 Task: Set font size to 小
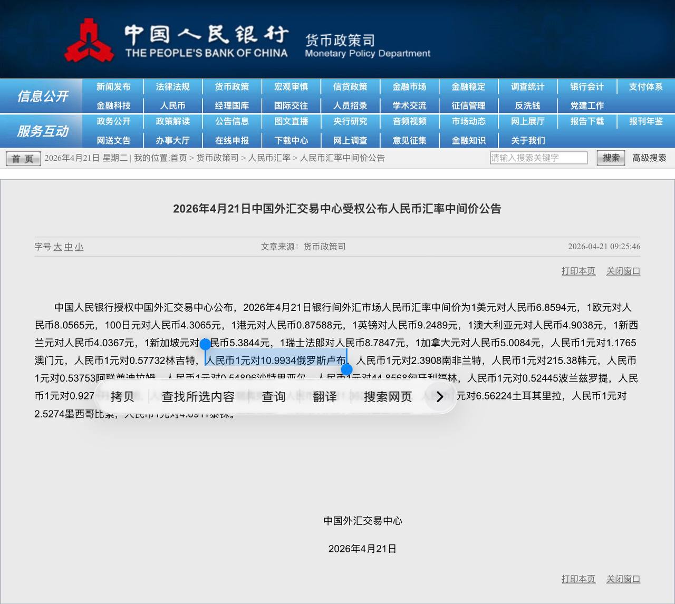pyautogui.click(x=79, y=247)
